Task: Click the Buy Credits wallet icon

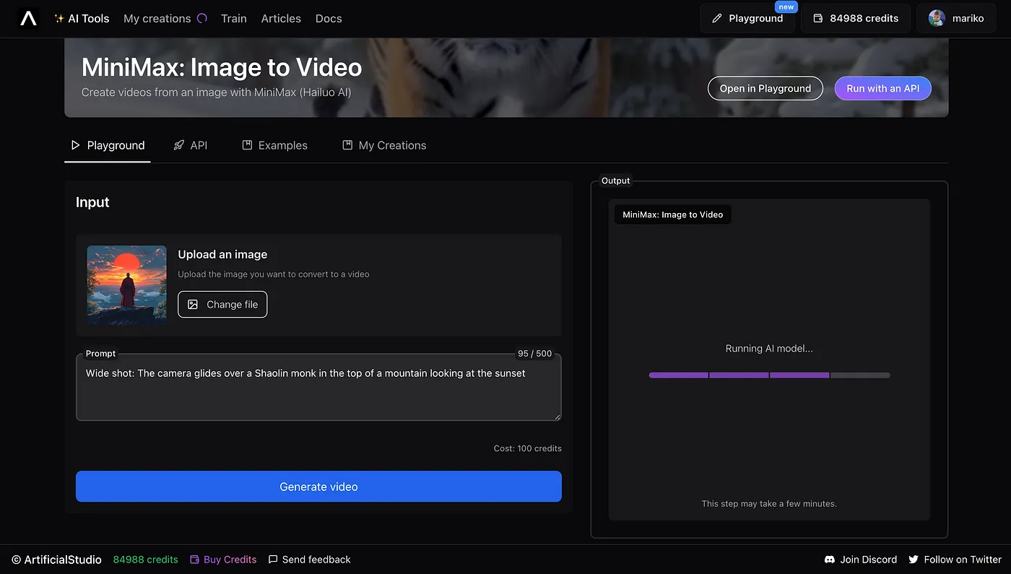Action: (194, 560)
